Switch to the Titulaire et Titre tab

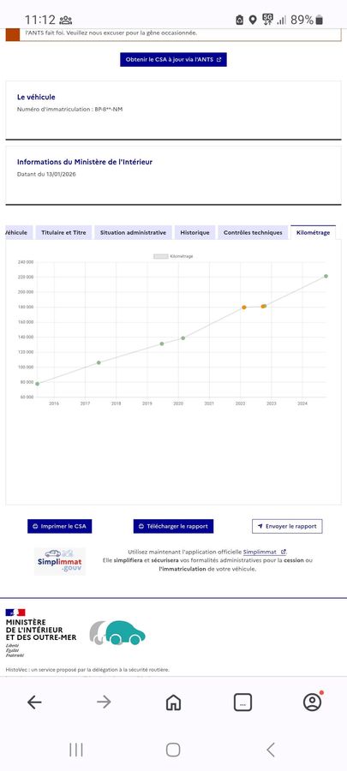(x=64, y=232)
